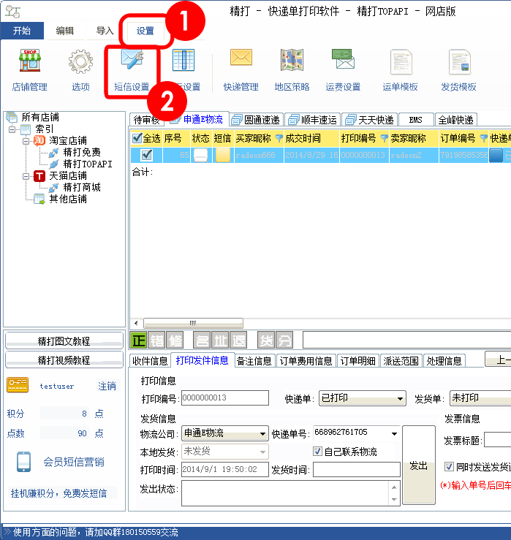
Task: Click filter icon on 买家昵称 column
Action: [279, 138]
